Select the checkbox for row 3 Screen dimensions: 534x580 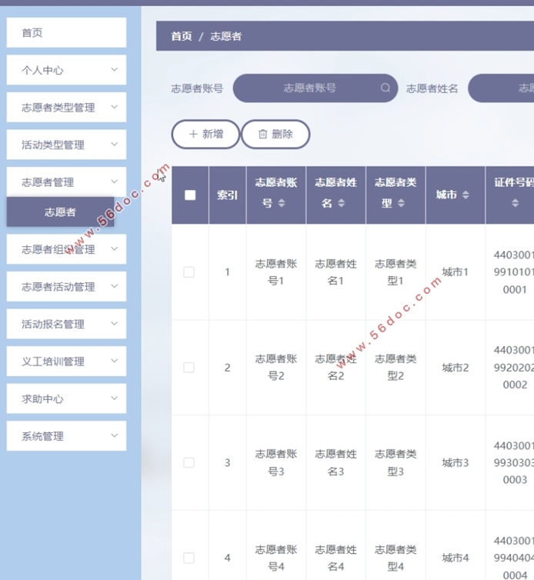189,462
